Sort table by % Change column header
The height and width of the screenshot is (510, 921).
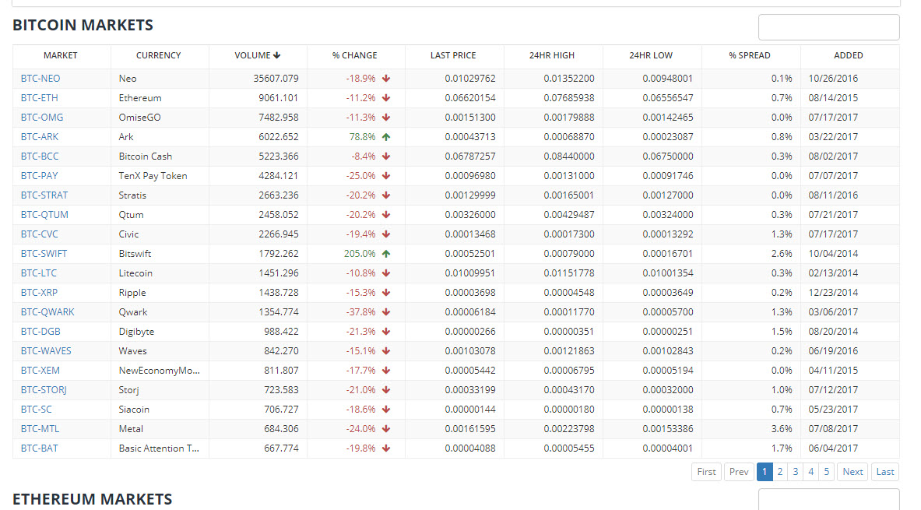pos(355,55)
